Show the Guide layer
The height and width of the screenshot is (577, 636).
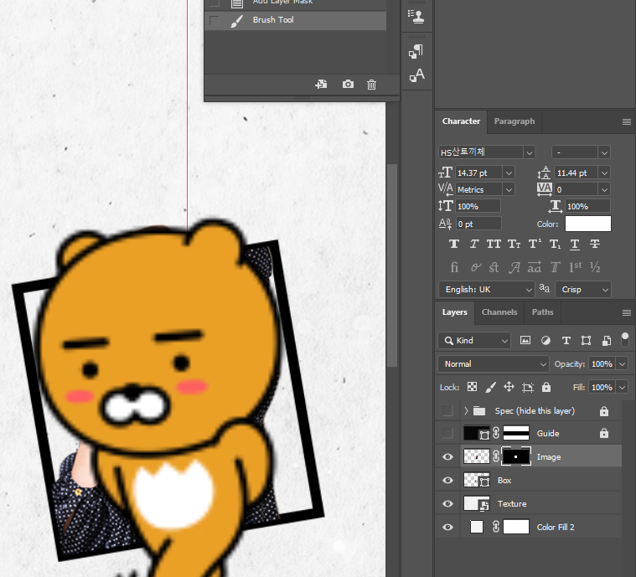(447, 434)
